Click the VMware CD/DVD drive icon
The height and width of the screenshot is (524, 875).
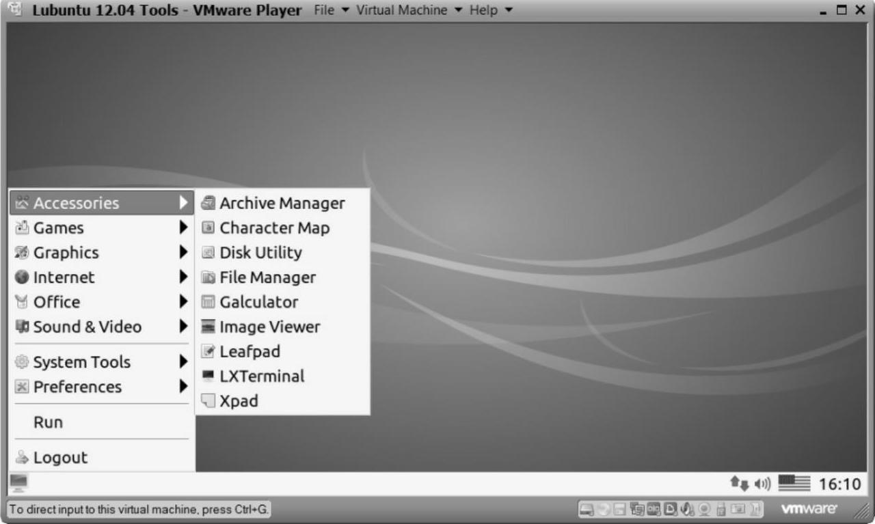602,509
